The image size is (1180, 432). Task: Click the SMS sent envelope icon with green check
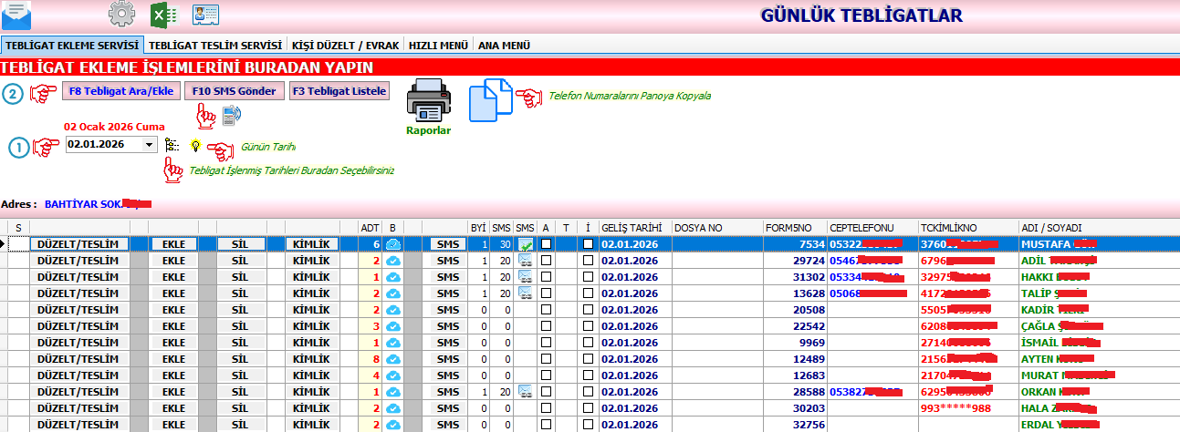point(526,244)
